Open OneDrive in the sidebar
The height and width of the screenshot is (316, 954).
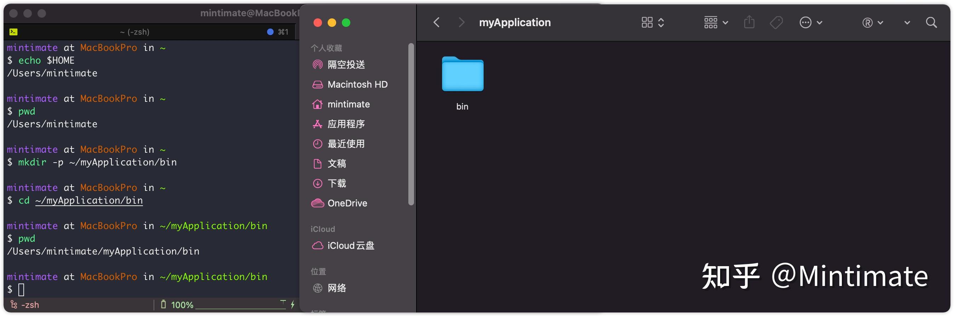(x=347, y=203)
